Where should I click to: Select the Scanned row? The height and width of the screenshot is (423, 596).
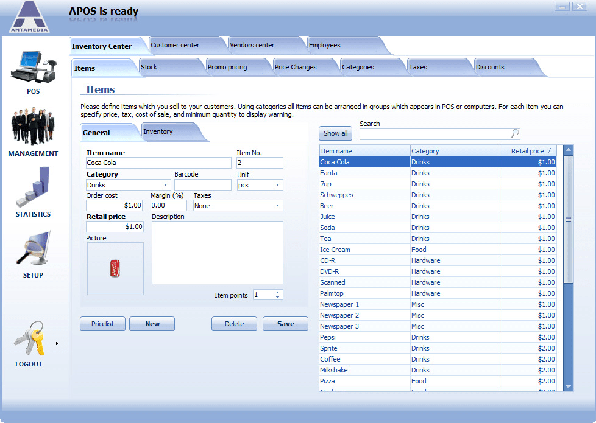pyautogui.click(x=438, y=282)
